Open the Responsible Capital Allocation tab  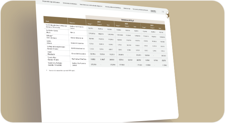click(x=51, y=2)
